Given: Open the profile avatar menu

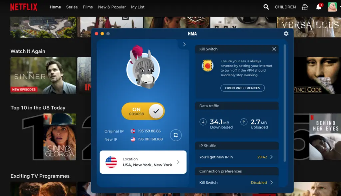Looking at the screenshot, I should point(332,7).
